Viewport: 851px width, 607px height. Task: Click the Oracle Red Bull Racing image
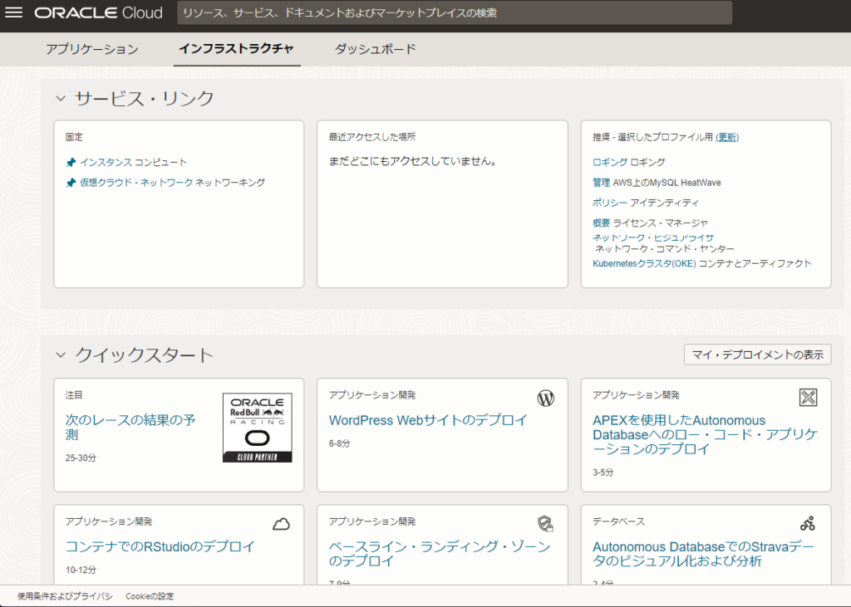[257, 428]
